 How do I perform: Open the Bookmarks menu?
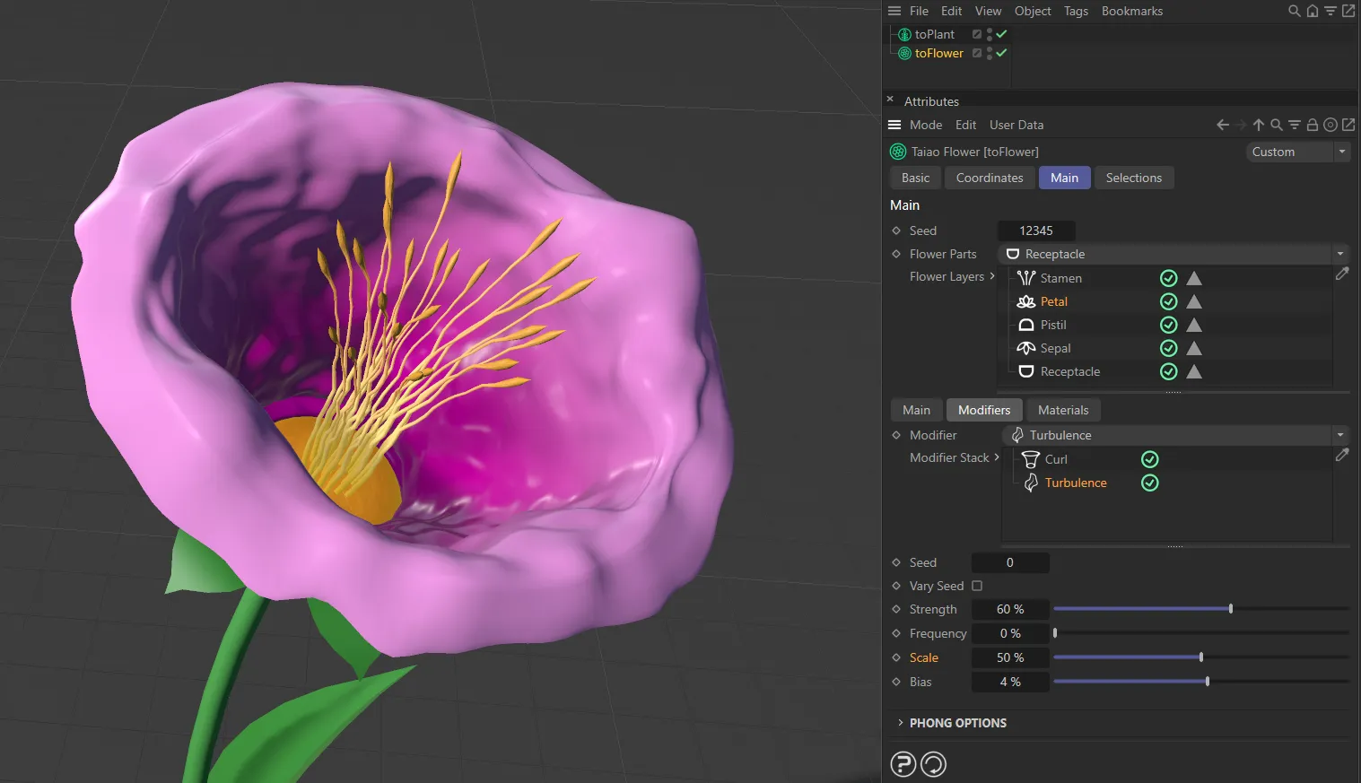point(1131,11)
